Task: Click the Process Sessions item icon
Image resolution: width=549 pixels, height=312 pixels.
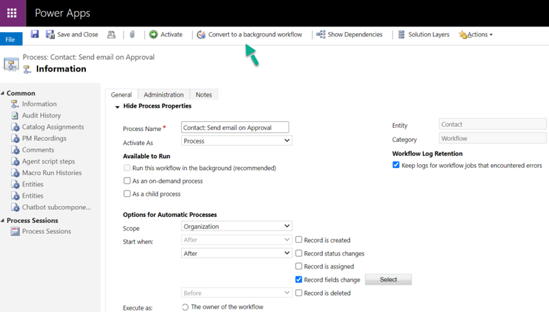Action: point(15,231)
